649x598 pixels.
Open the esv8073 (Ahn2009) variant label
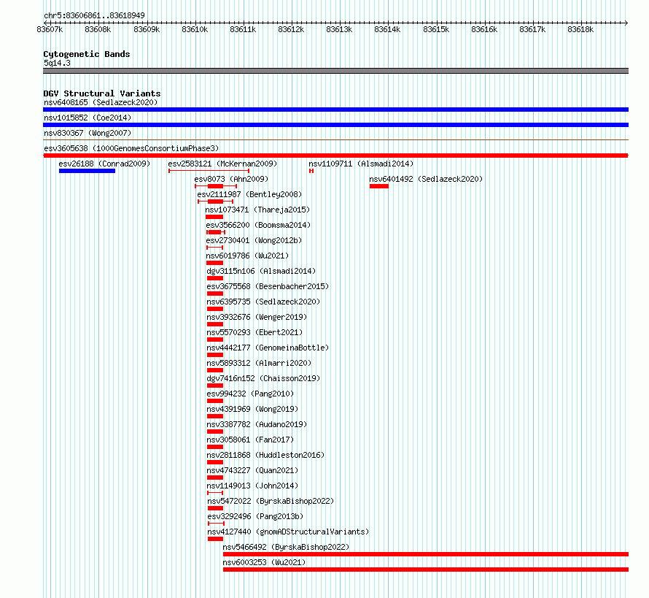tap(231, 179)
